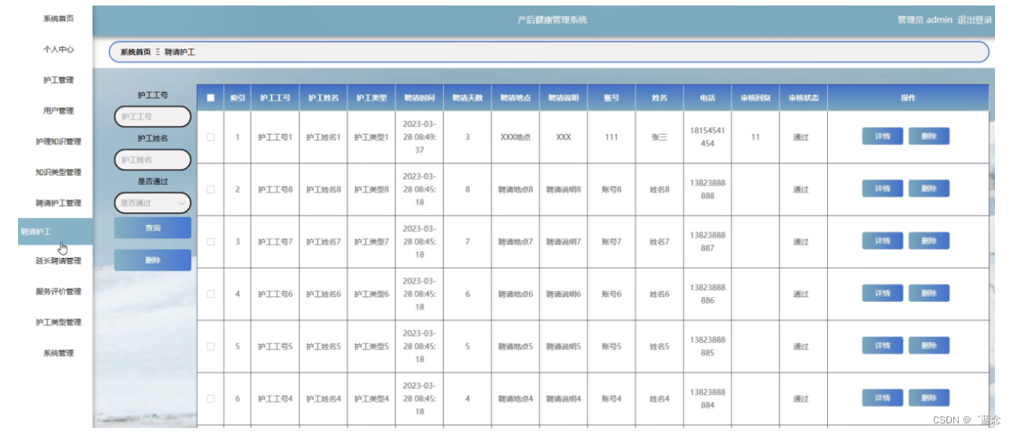This screenshot has height=432, width=1013.
Task: Open 详情 for row 张三
Action: tap(883, 136)
